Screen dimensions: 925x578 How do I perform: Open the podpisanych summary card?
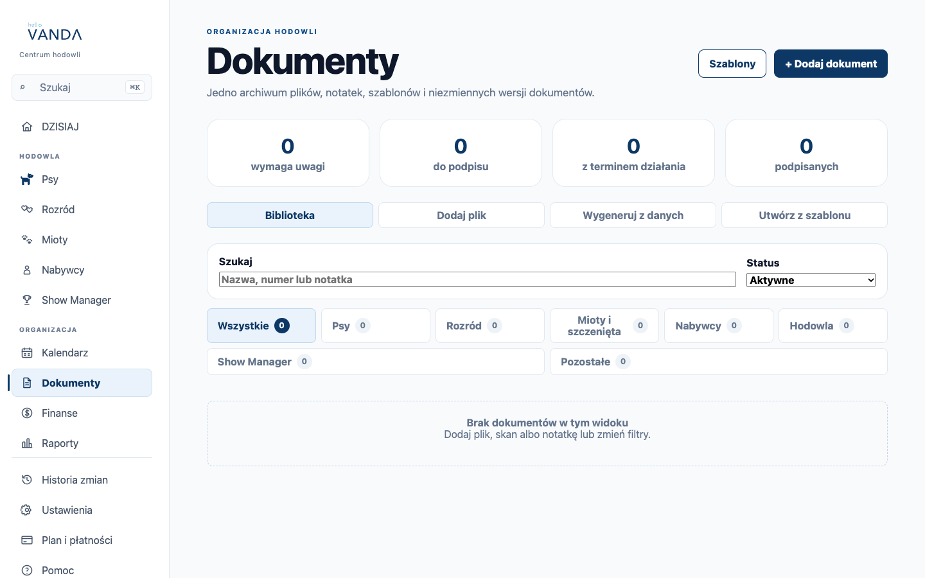pyautogui.click(x=806, y=153)
